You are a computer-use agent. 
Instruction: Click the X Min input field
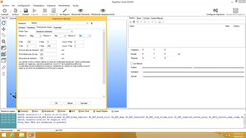tap(32, 42)
